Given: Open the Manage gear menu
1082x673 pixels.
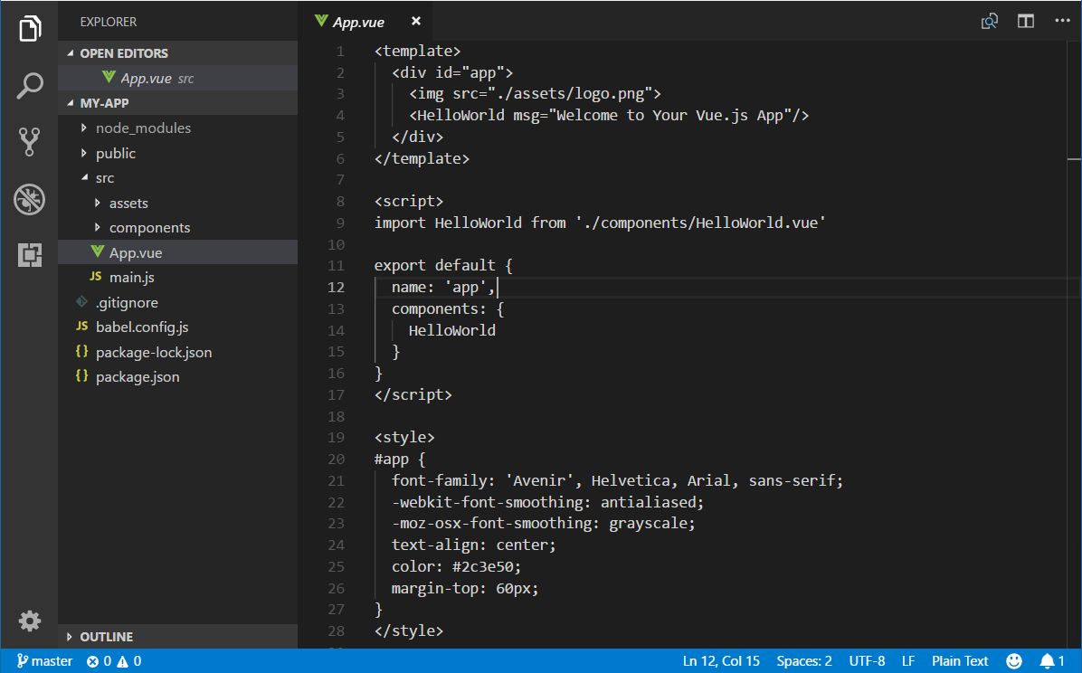Looking at the screenshot, I should point(29,621).
